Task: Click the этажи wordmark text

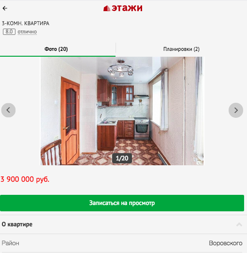Action: (x=127, y=8)
